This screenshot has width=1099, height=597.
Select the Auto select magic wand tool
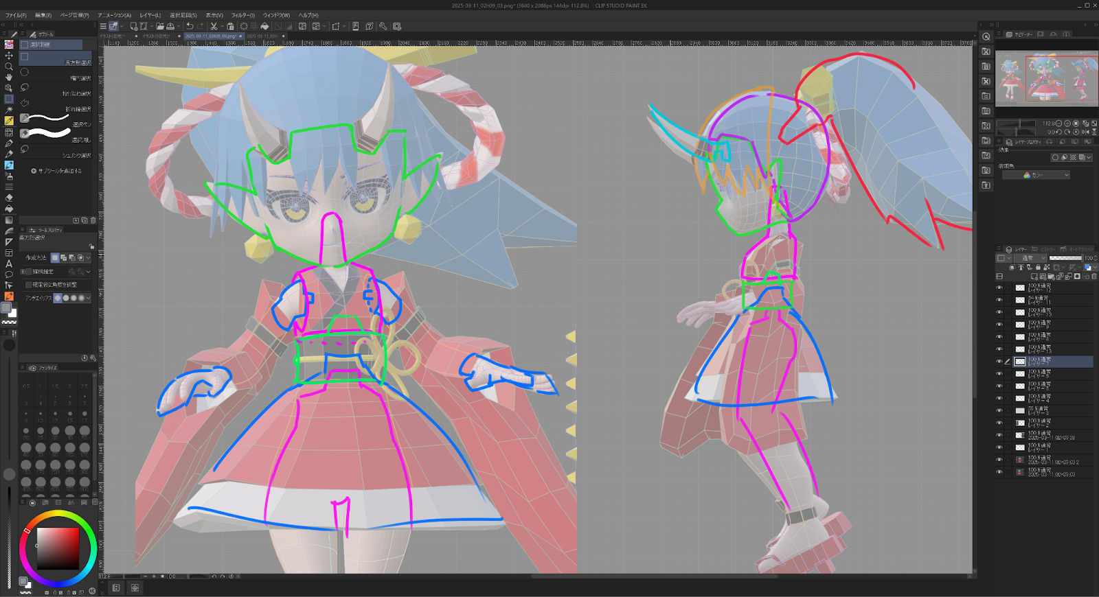tap(9, 110)
